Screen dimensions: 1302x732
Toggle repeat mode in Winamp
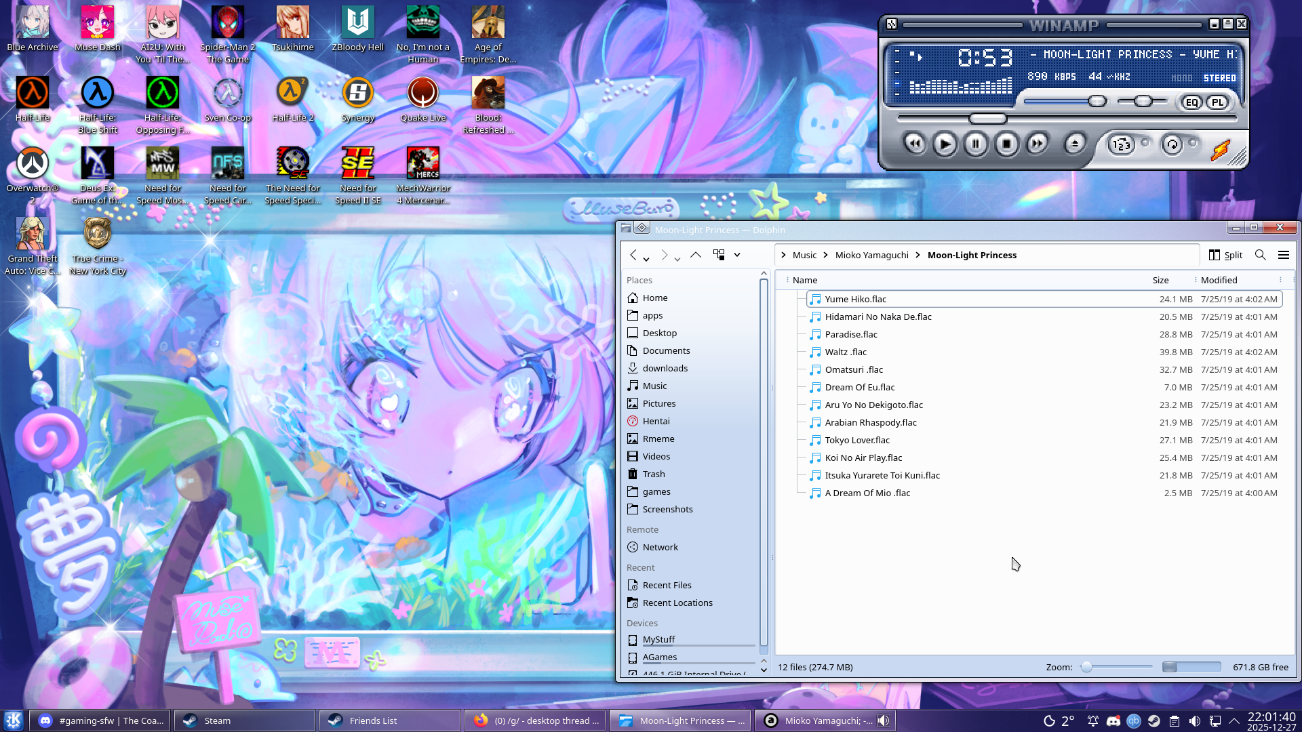coord(1172,144)
